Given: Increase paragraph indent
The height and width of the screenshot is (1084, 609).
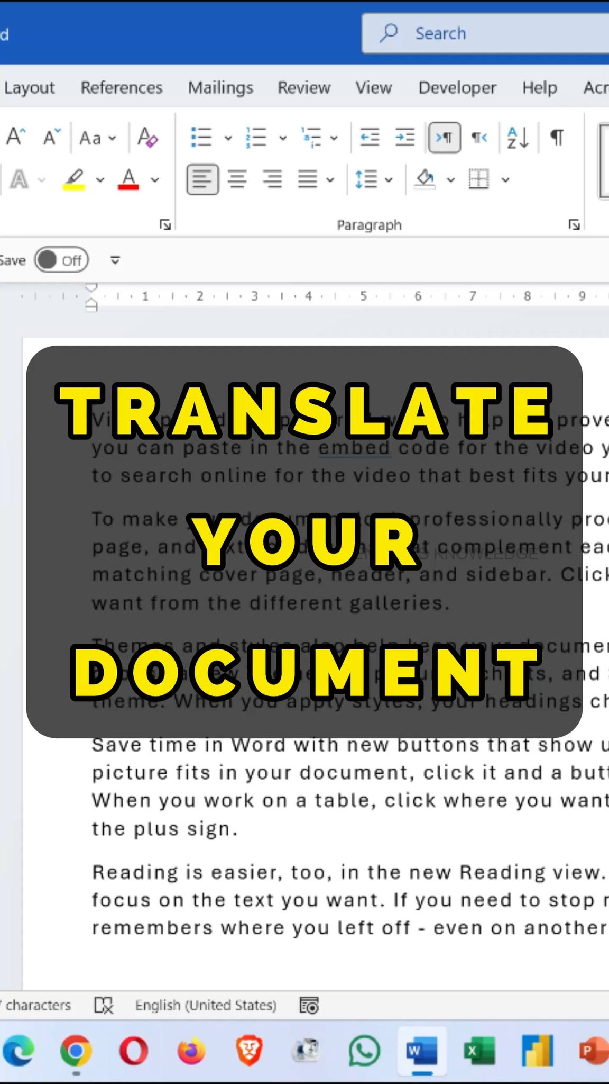Looking at the screenshot, I should pyautogui.click(x=405, y=138).
